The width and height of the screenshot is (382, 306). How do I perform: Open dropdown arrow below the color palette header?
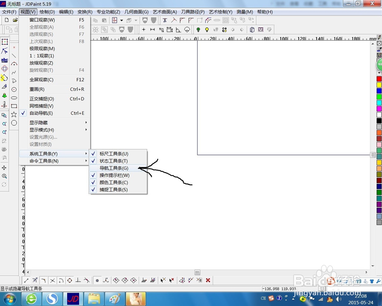tap(379, 73)
